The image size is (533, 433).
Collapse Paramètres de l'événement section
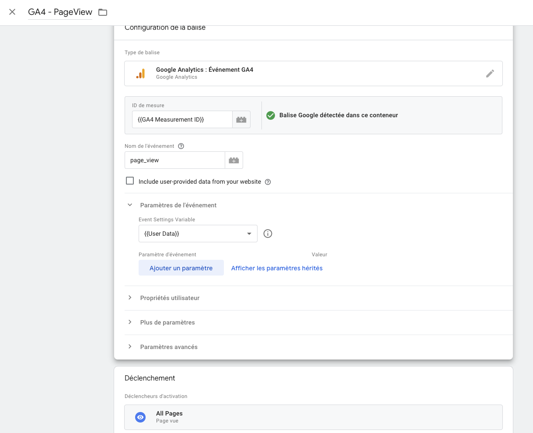click(x=130, y=205)
